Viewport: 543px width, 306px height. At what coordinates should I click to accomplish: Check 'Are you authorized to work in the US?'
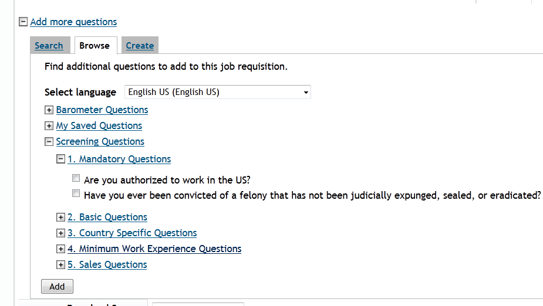click(x=76, y=178)
